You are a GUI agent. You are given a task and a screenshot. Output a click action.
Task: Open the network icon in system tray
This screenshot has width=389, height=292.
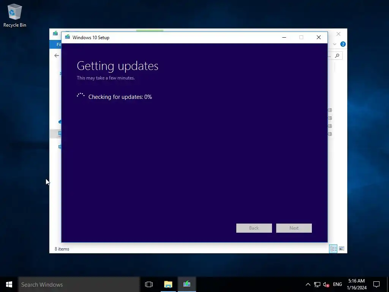coord(317,284)
